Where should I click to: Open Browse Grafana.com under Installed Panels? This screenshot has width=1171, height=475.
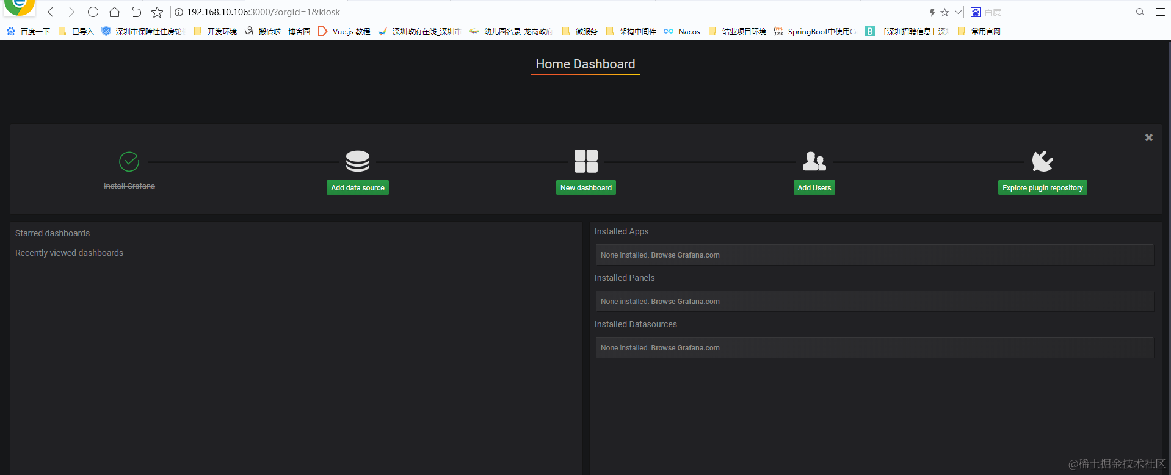(x=685, y=302)
